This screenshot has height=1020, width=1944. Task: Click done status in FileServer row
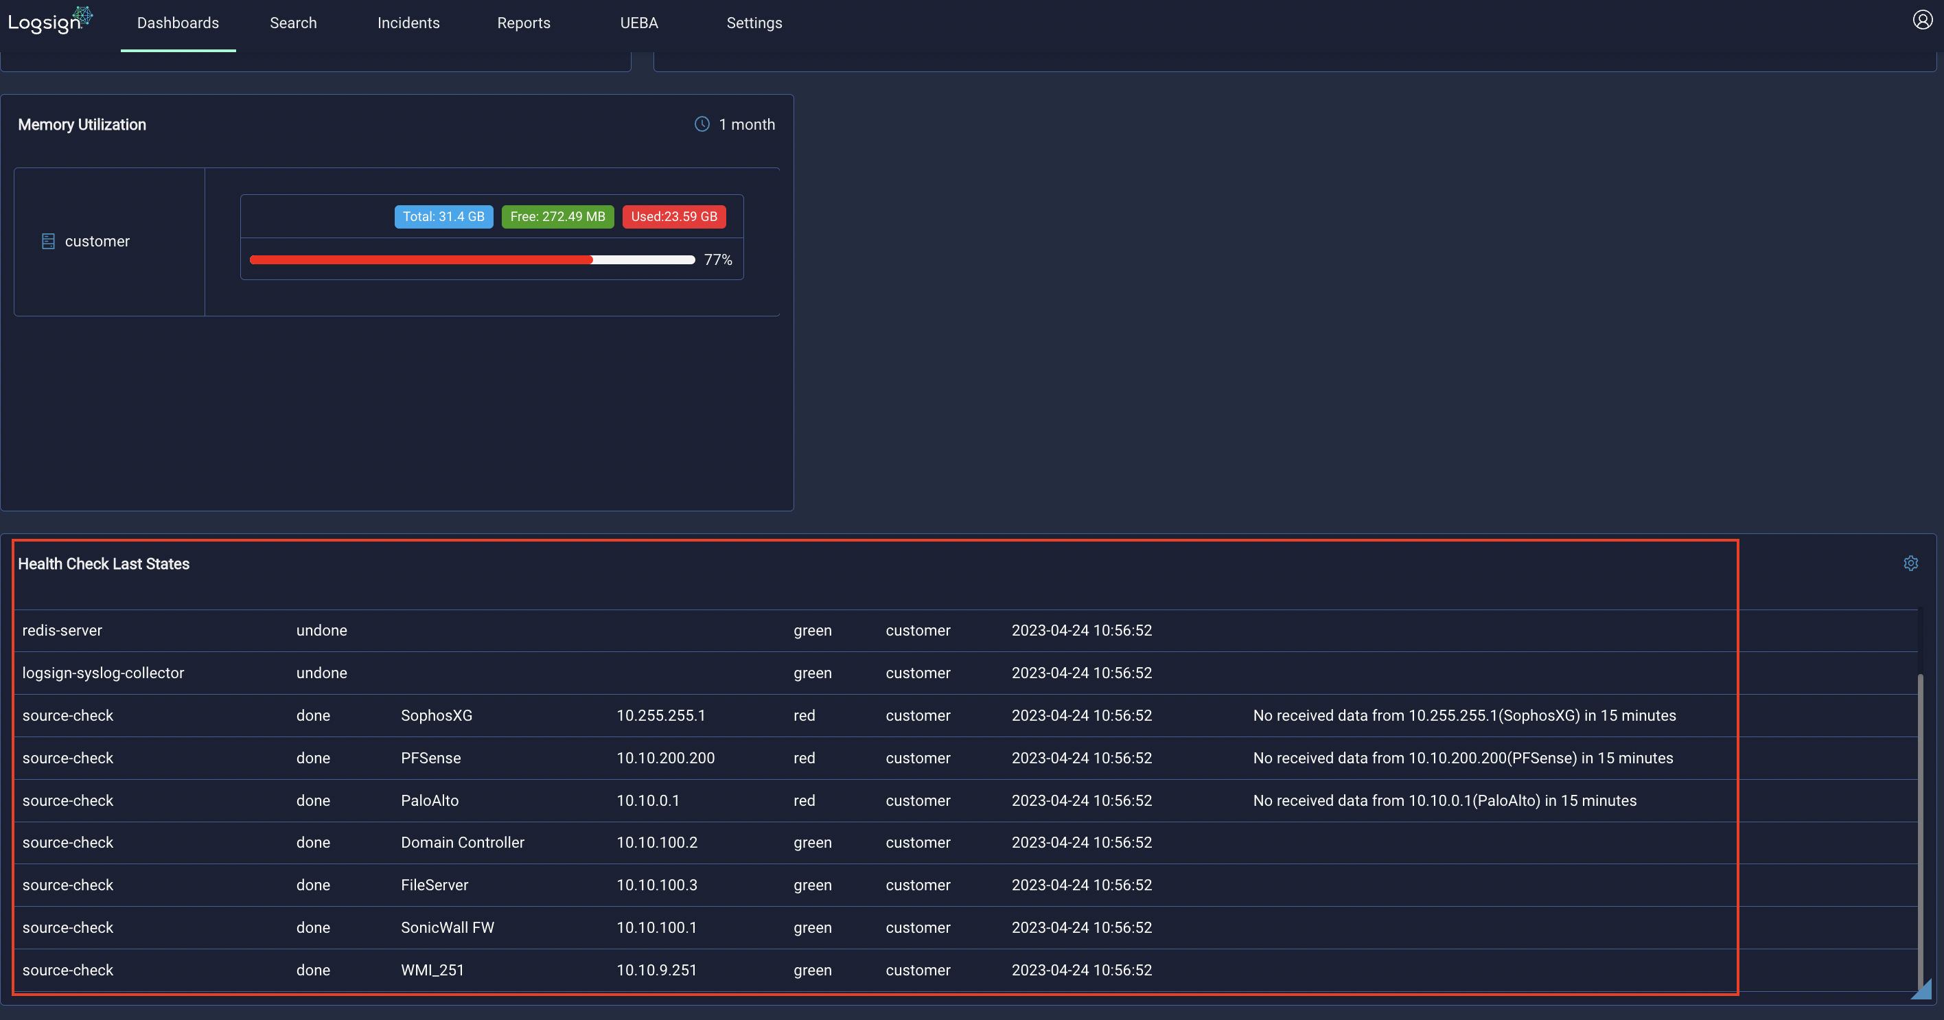pos(313,885)
